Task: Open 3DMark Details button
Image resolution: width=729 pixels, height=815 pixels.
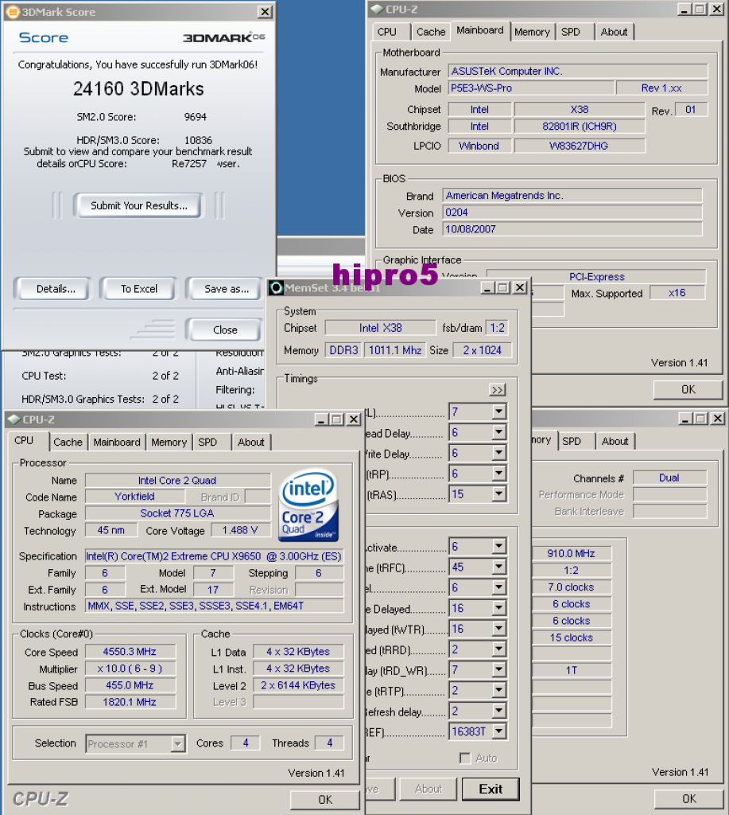Action: (56, 289)
